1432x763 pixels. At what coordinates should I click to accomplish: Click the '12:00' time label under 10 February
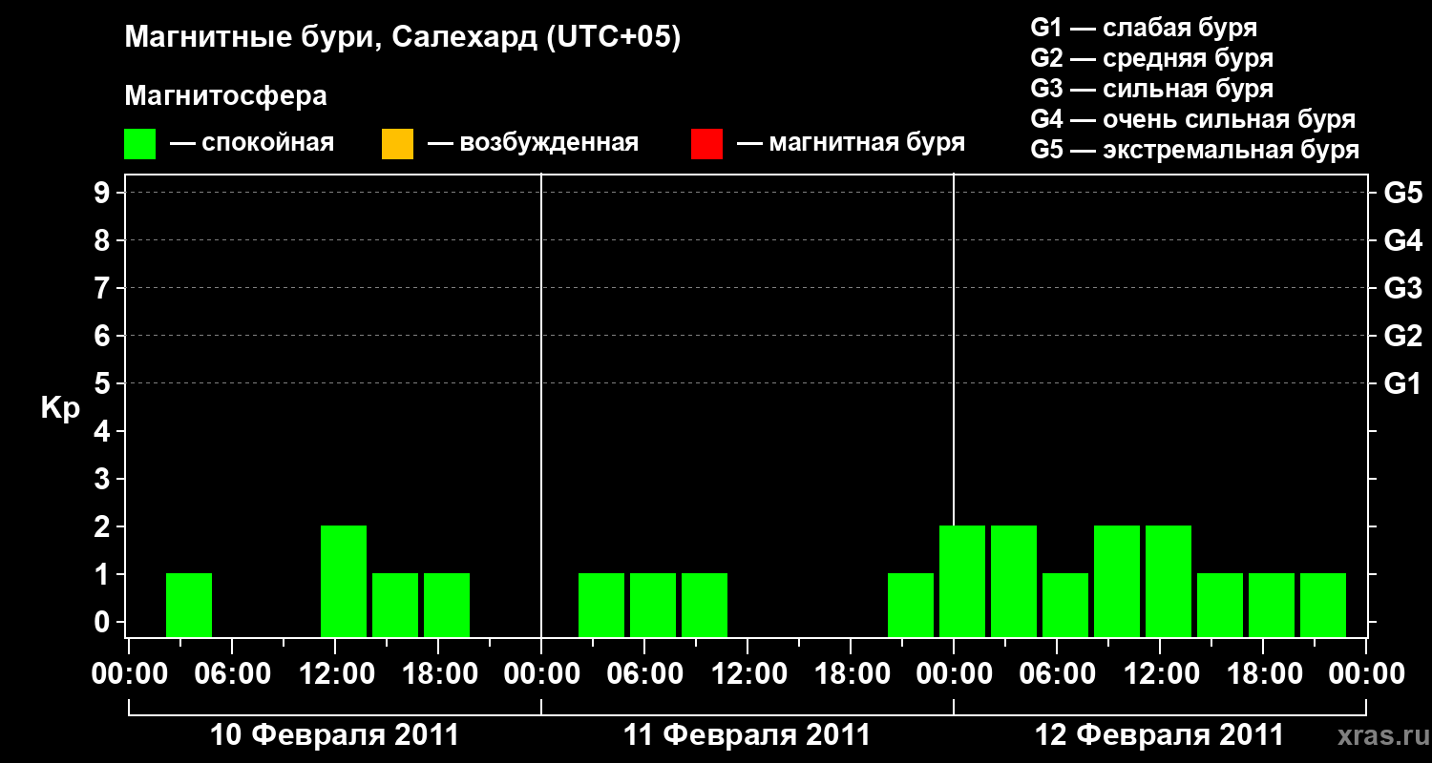pyautogui.click(x=335, y=674)
